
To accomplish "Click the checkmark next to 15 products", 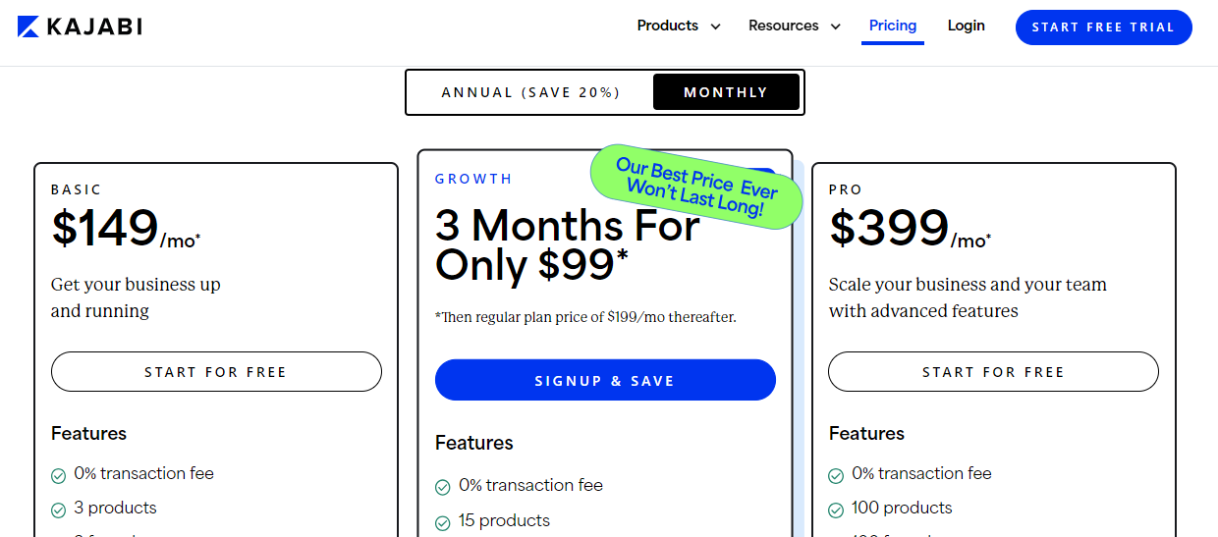I will pyautogui.click(x=443, y=522).
